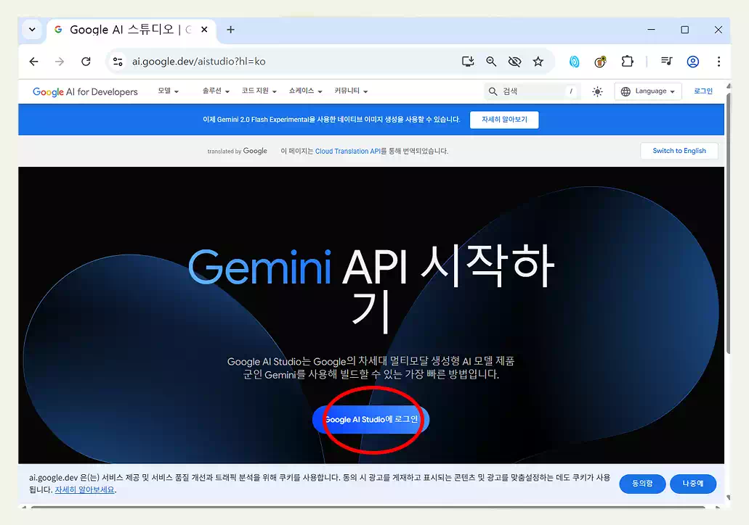Open the three-dot browser menu
The height and width of the screenshot is (525, 749).
[x=718, y=62]
